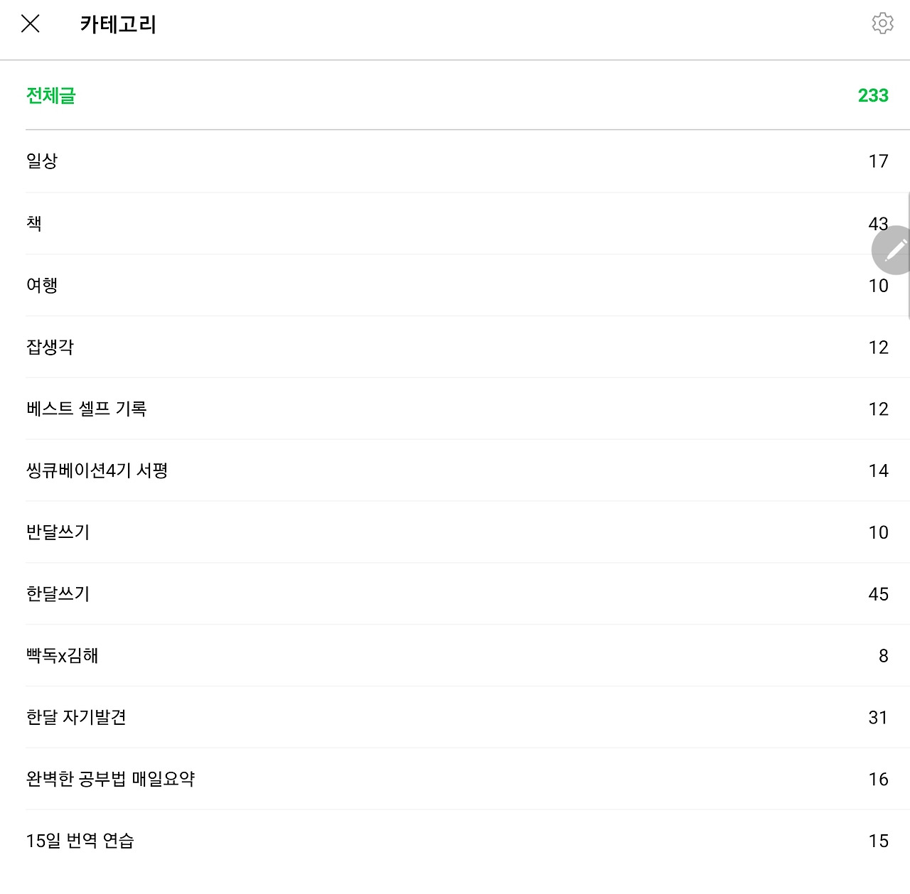Image resolution: width=910 pixels, height=894 pixels.
Task: Click the scrollbar on the right edge
Action: pos(908,256)
